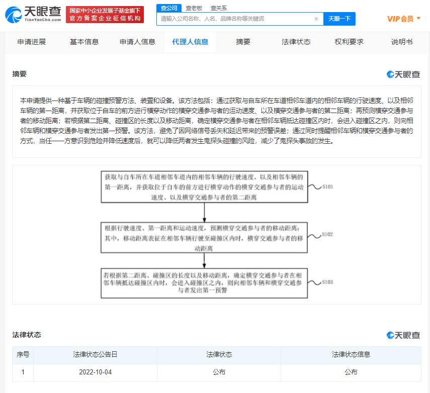The width and height of the screenshot is (430, 393).
Task: Open the 基本信息 tab
Action: tap(84, 42)
